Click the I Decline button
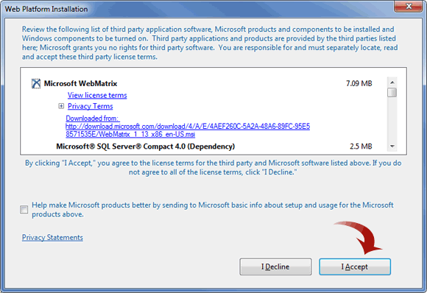Image resolution: width=427 pixels, height=293 pixels. tap(275, 266)
